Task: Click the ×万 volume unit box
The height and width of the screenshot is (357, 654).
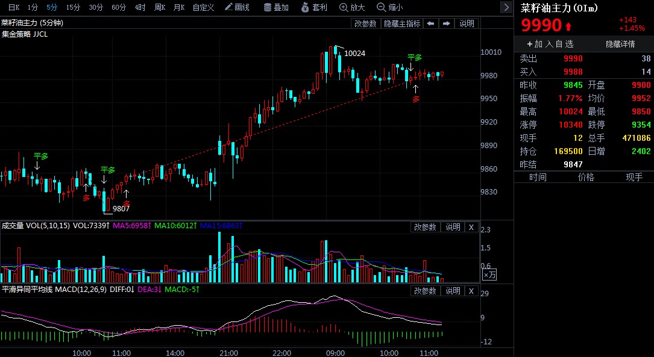Action: 489,275
